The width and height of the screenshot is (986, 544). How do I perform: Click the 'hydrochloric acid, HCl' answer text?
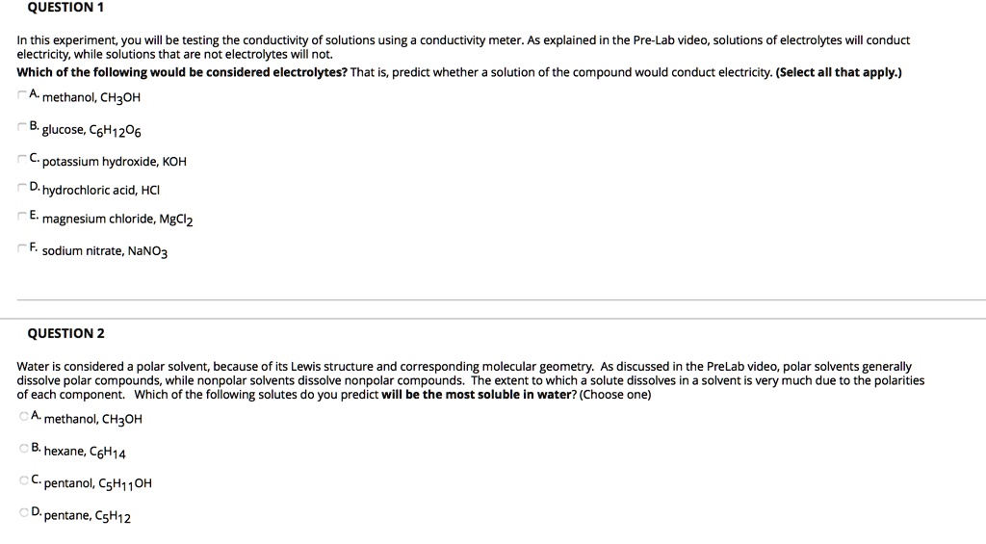[102, 190]
